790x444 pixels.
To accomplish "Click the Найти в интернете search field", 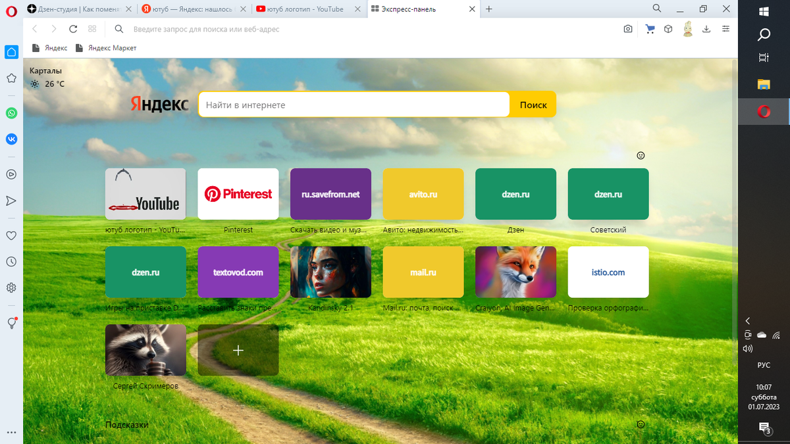I will (x=354, y=105).
